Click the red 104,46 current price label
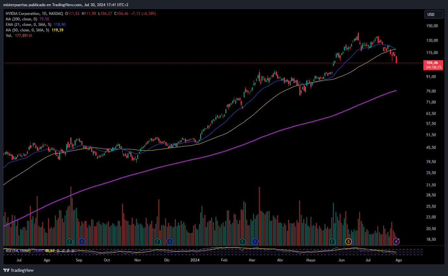 coord(432,63)
